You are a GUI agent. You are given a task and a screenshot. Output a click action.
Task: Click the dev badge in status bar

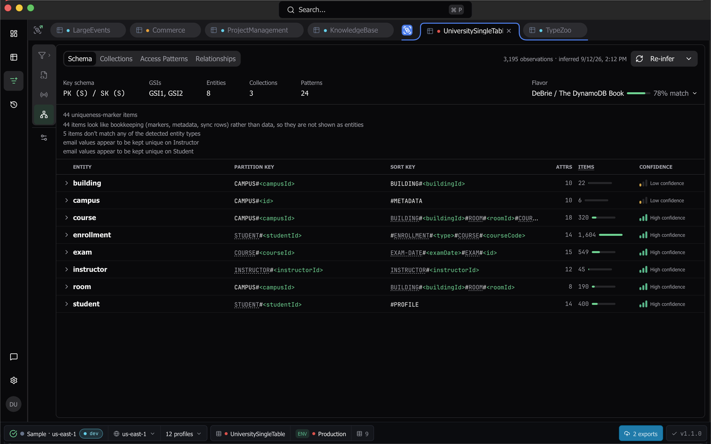click(x=91, y=434)
